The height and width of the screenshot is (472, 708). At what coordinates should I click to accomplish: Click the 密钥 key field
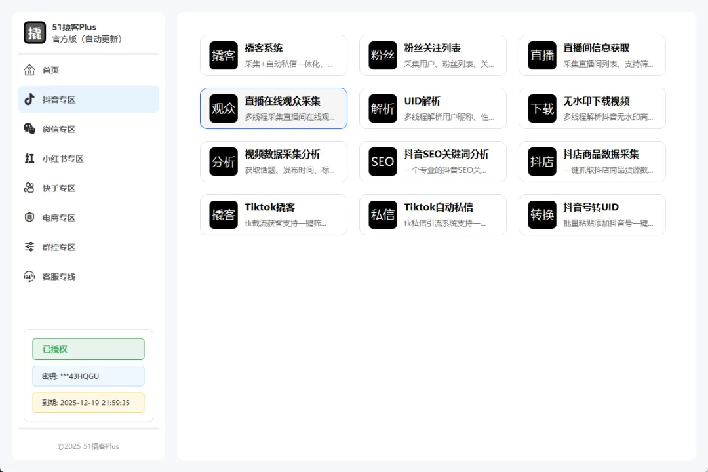[88, 376]
